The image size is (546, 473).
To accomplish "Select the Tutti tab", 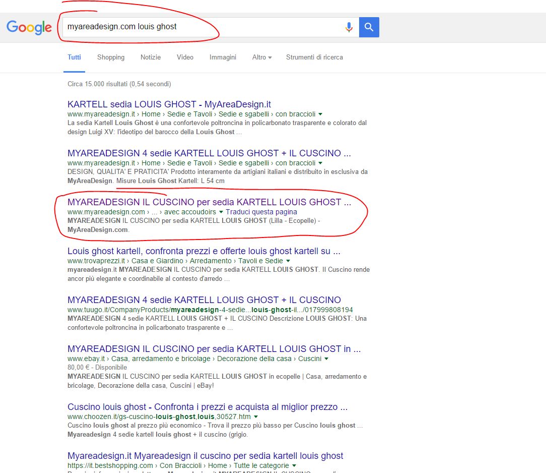I will click(74, 57).
